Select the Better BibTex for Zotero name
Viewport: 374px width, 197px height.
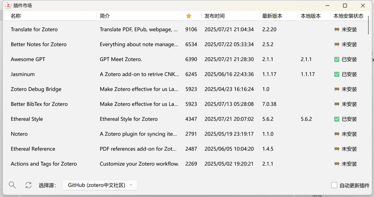[39, 104]
